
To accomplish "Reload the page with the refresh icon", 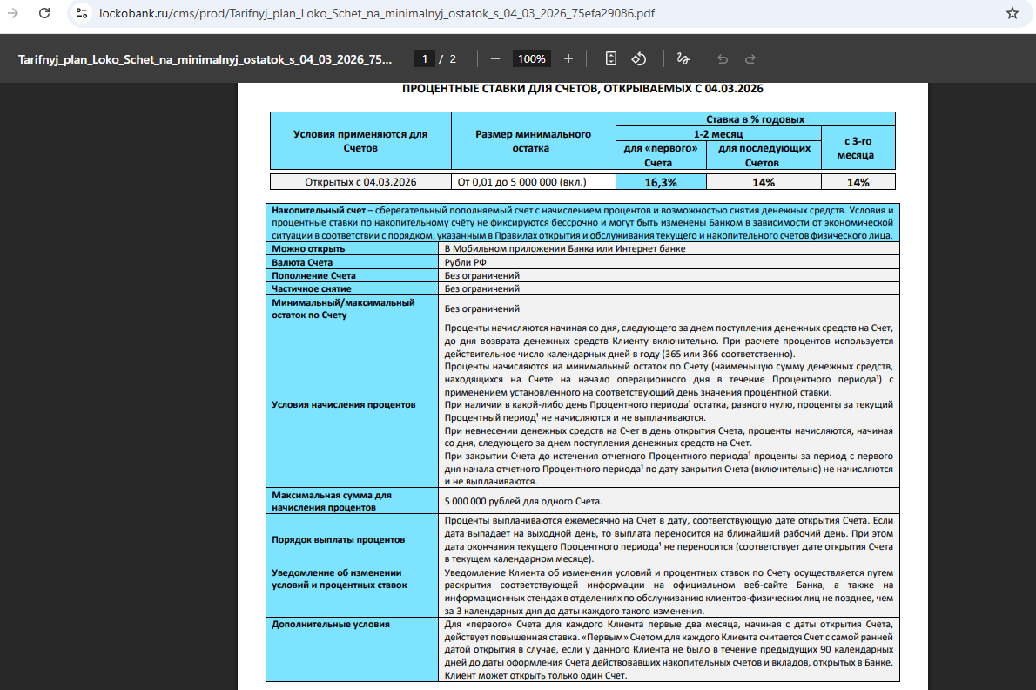I will coord(44,13).
